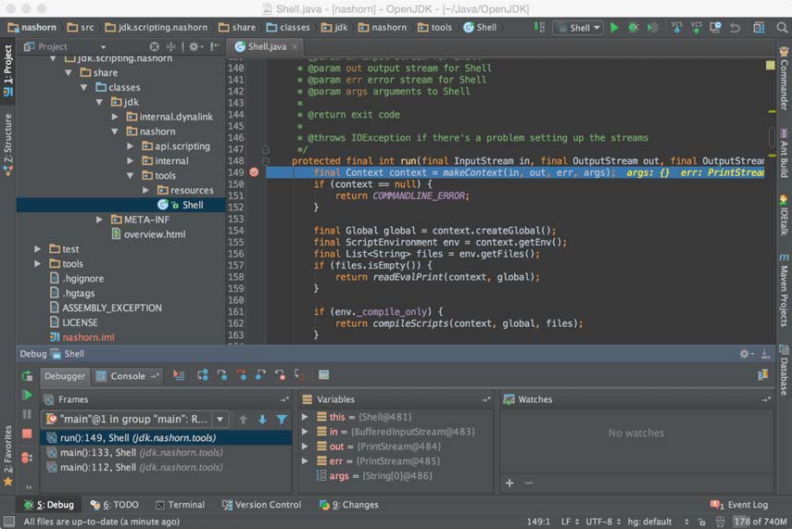Click the VCS update project icon
This screenshot has height=529, width=792.
[677, 27]
